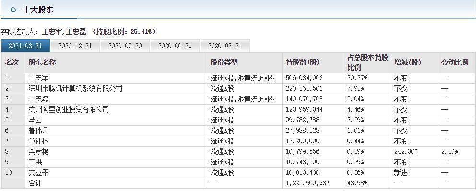Select the 2021-03-31 date tab

coord(25,46)
